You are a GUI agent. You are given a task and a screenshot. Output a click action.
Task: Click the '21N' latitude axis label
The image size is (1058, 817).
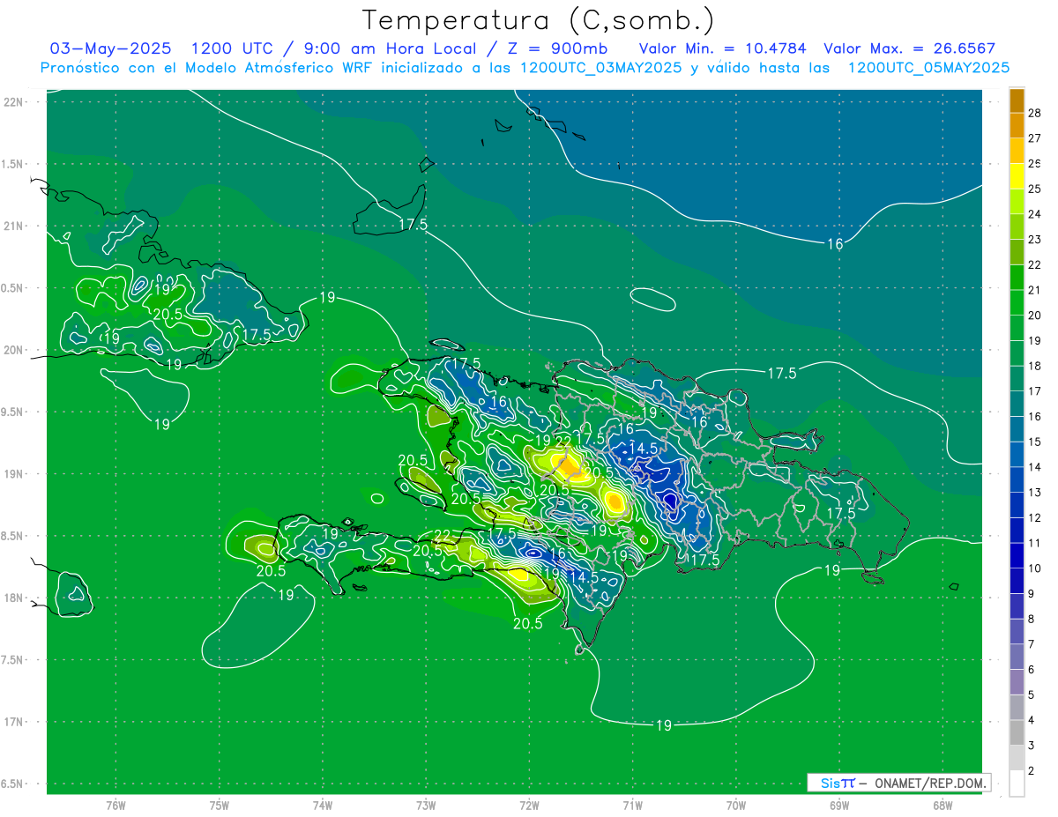13,227
